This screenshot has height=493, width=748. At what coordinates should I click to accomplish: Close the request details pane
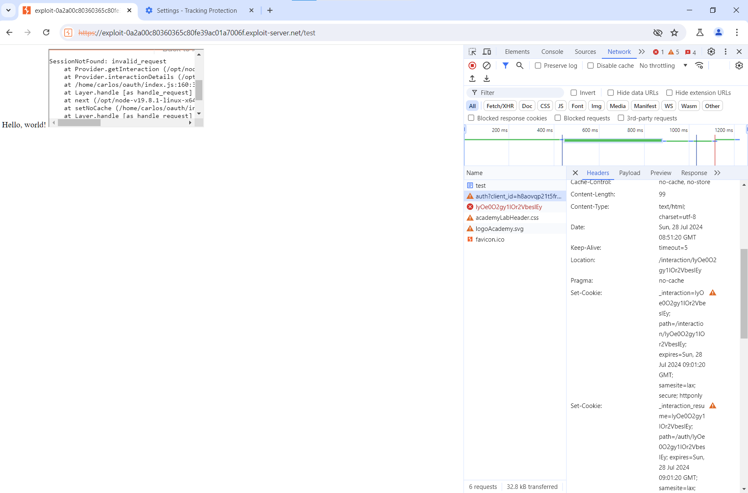point(576,173)
